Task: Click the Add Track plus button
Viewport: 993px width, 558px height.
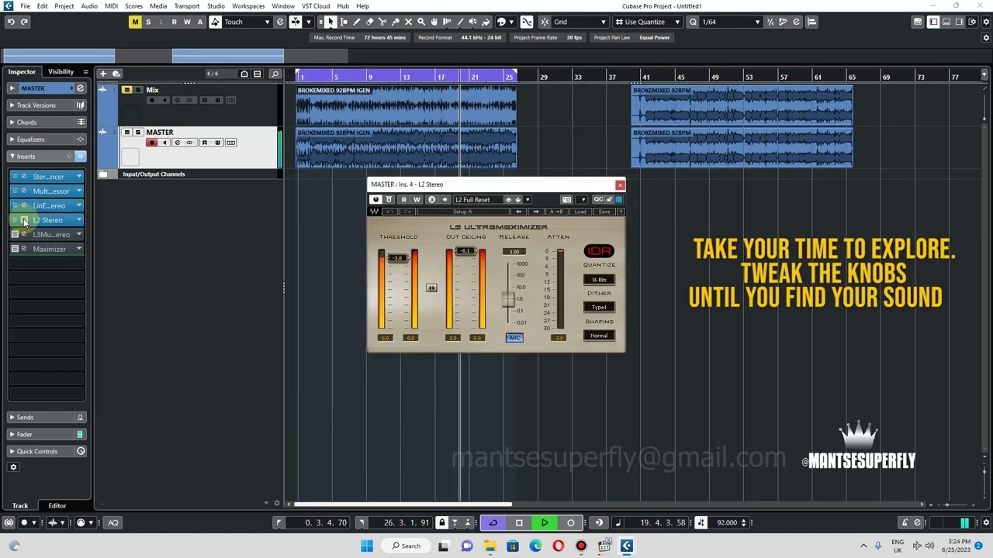Action: pos(102,74)
